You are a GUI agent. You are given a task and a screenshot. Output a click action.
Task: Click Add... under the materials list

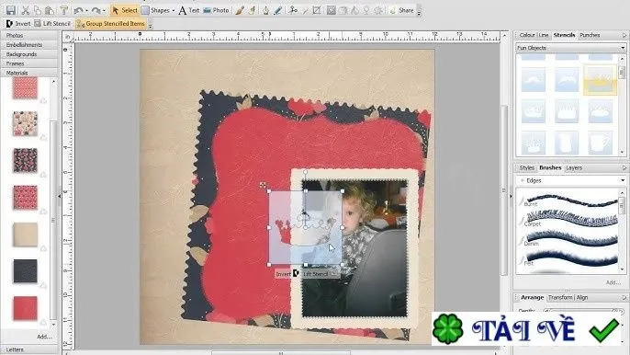[x=44, y=337]
